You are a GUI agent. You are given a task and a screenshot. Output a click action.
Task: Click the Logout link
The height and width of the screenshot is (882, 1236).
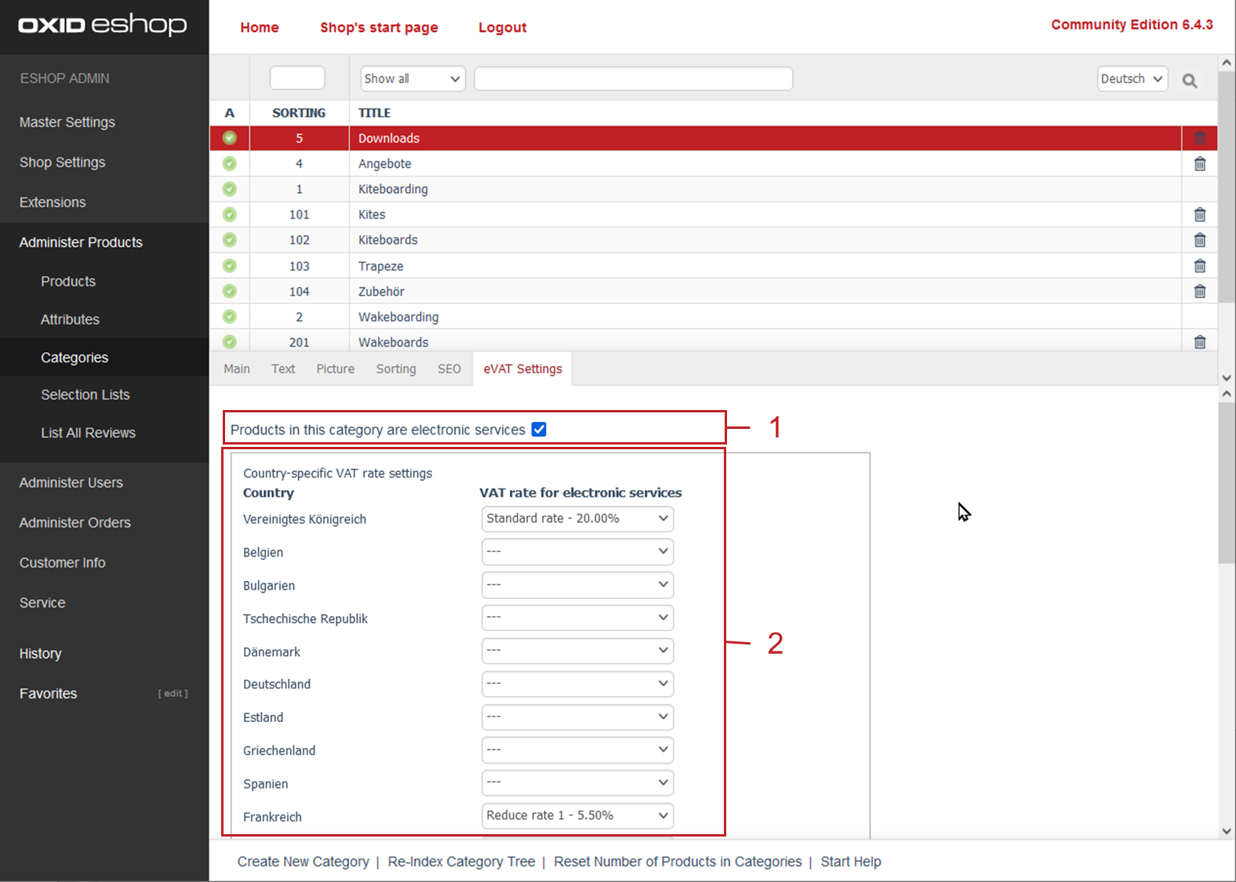click(502, 27)
